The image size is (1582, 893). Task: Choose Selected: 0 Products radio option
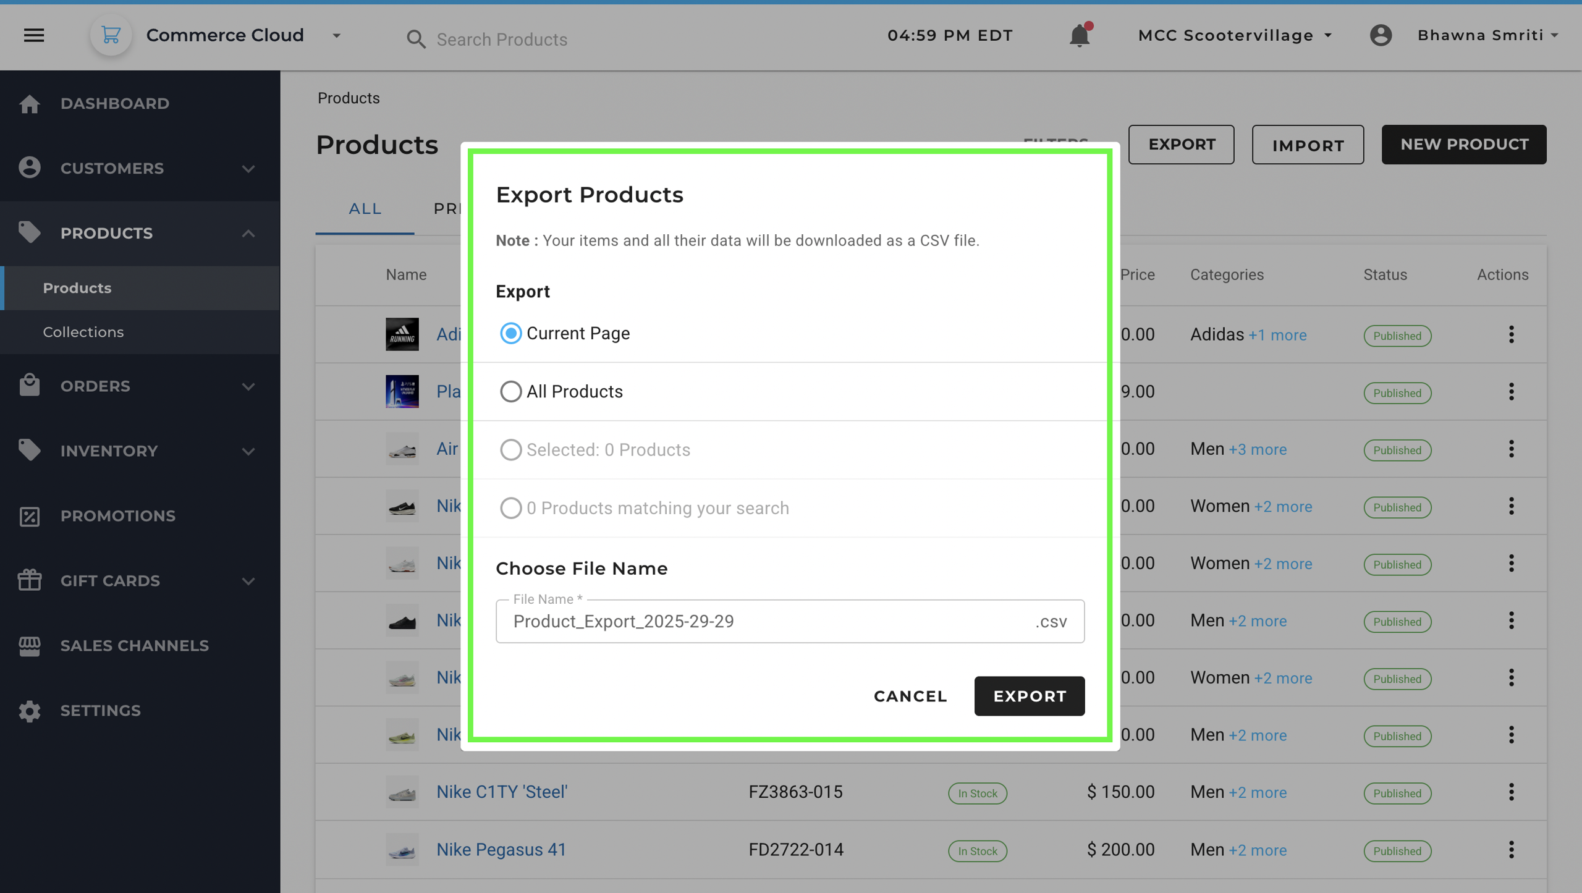510,450
